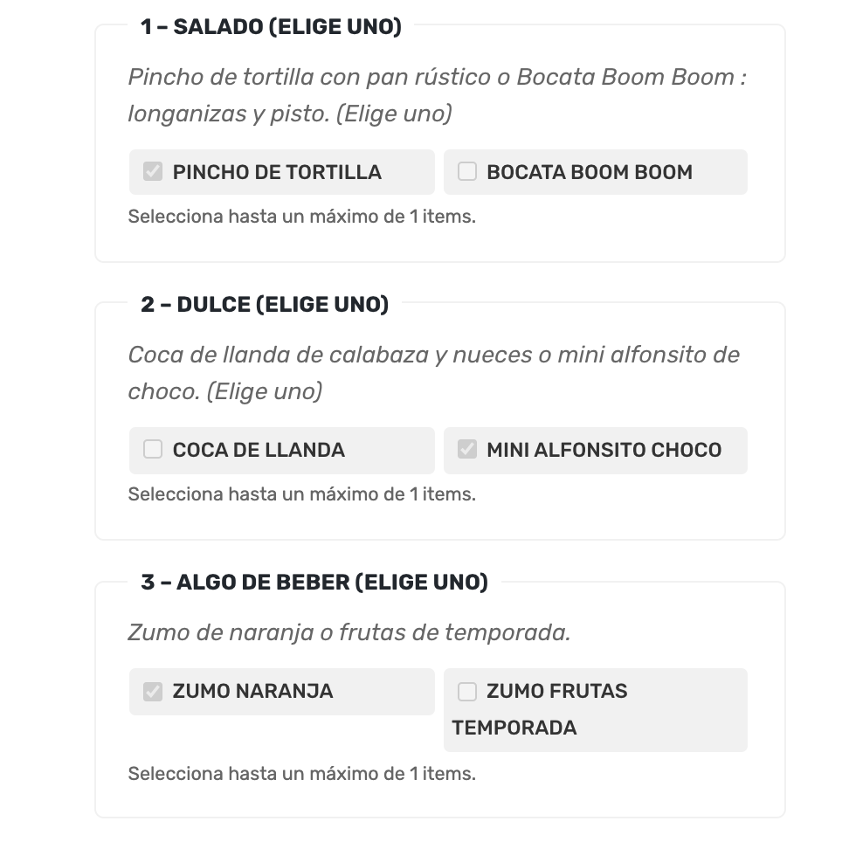Click the word TEMPORADA in the drink option
Image resolution: width=849 pixels, height=842 pixels.
point(514,728)
